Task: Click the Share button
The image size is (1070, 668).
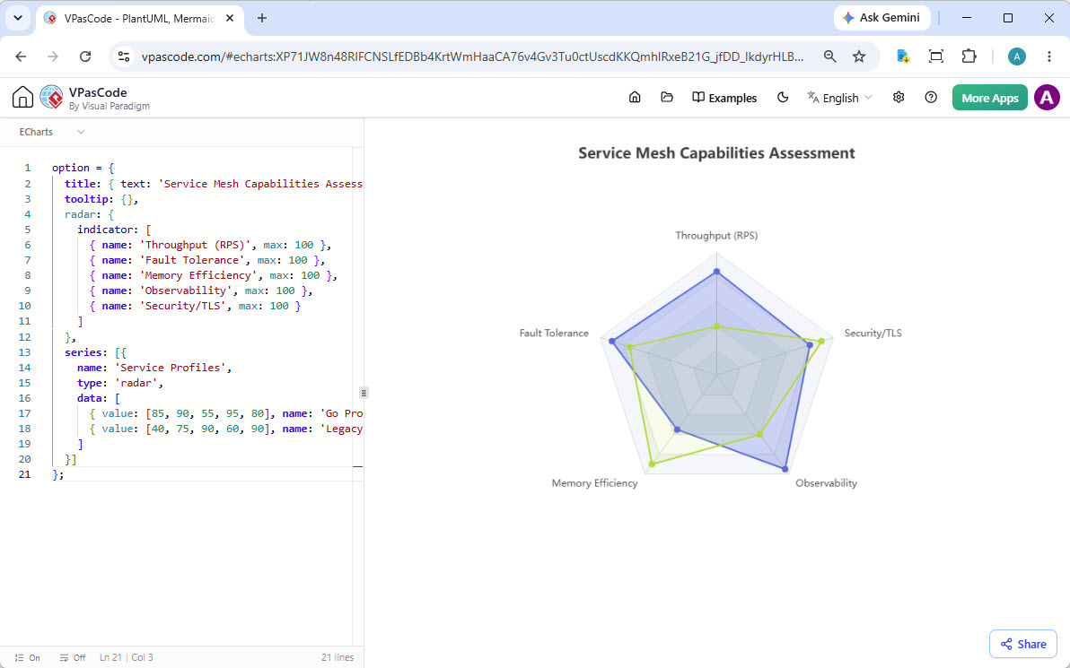Action: (1023, 644)
